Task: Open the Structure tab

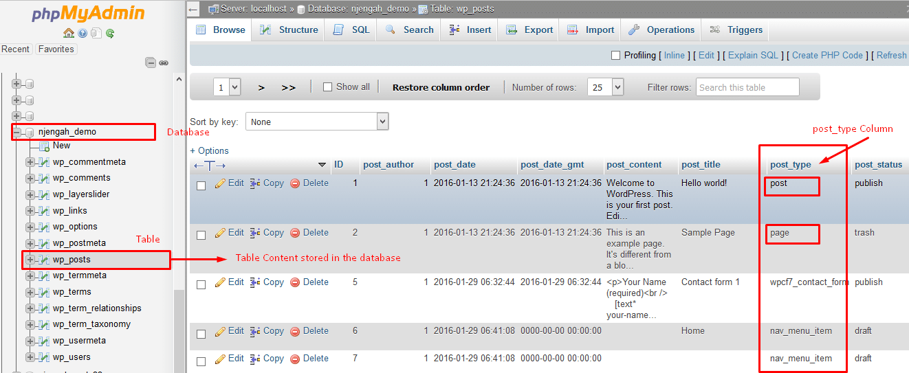Action: click(289, 30)
